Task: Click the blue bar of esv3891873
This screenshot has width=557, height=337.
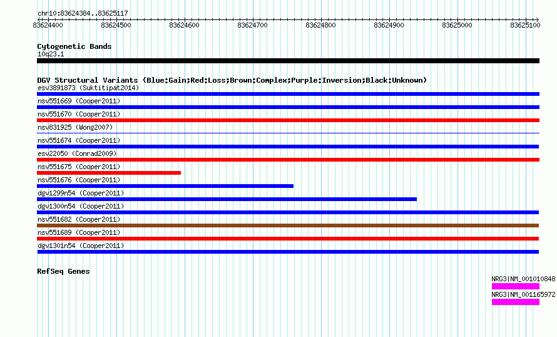Action: pyautogui.click(x=288, y=94)
